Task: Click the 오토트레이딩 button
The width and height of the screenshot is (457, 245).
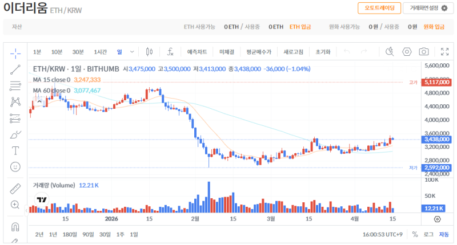Action: (379, 8)
